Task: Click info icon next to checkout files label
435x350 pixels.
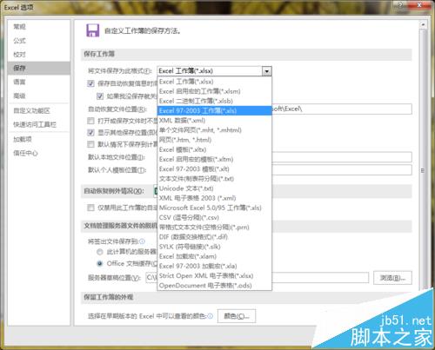Action: 142,241
